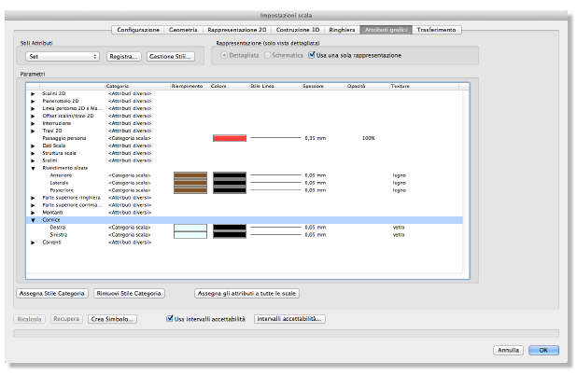Collapse the Cornice group
Image resolution: width=577 pixels, height=375 pixels.
[33, 220]
